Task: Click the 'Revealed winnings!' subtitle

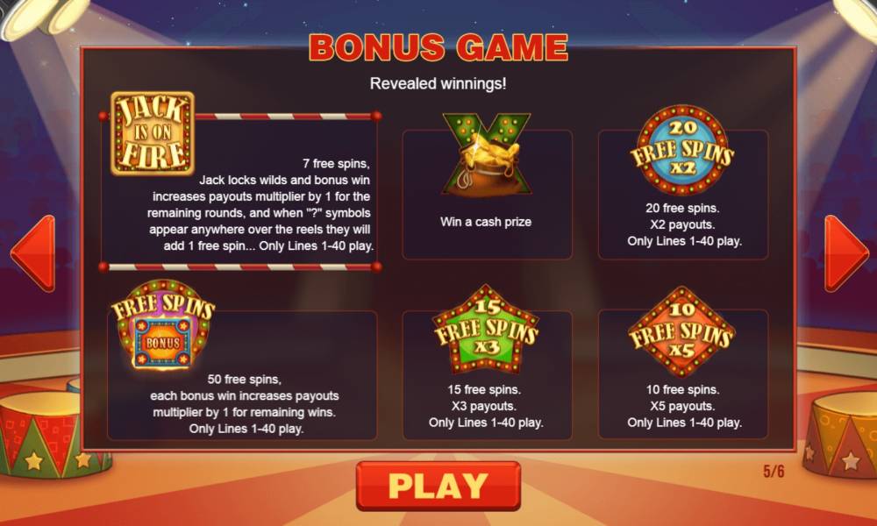Action: (x=438, y=84)
